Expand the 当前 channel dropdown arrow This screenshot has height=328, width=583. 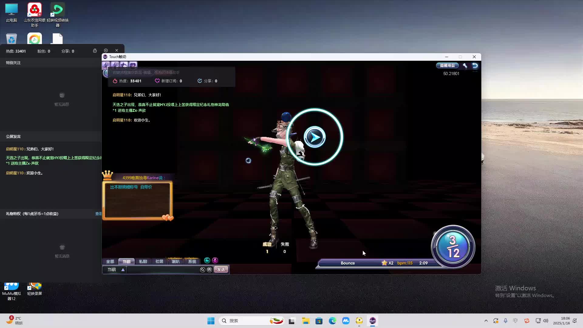coord(123,270)
